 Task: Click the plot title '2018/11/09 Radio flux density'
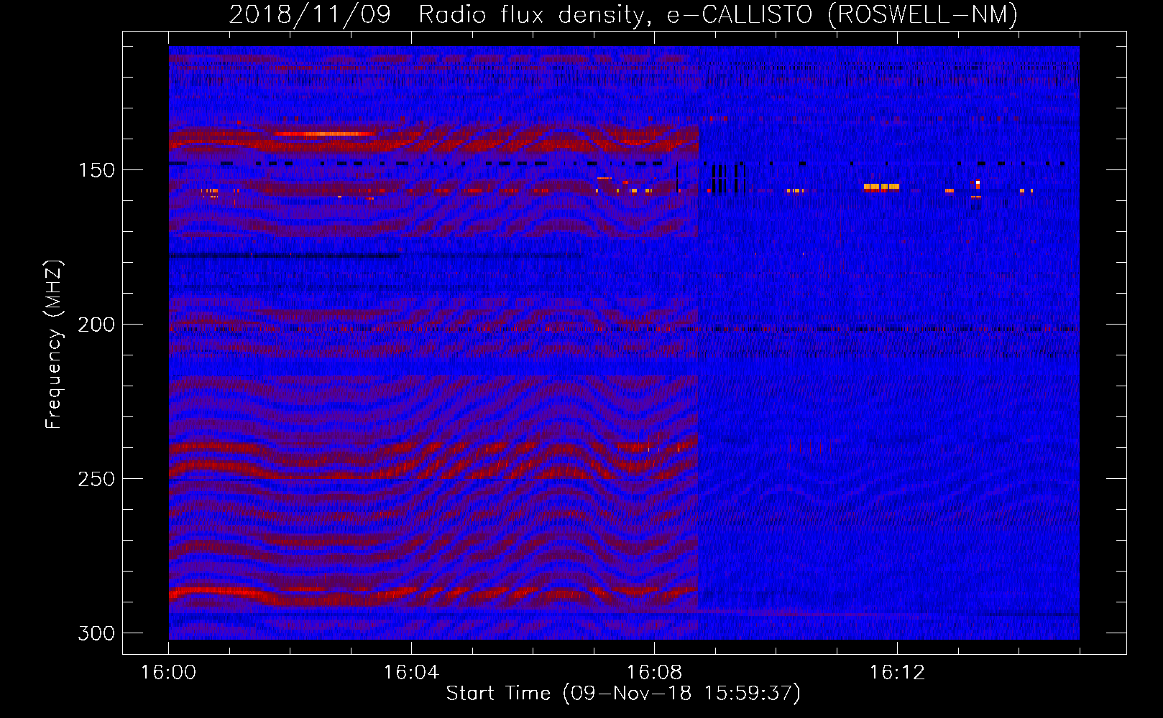tap(441, 14)
